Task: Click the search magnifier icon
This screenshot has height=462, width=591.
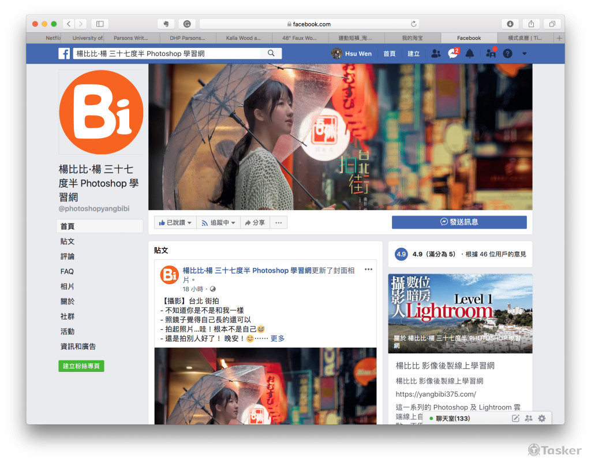Action: coord(271,53)
